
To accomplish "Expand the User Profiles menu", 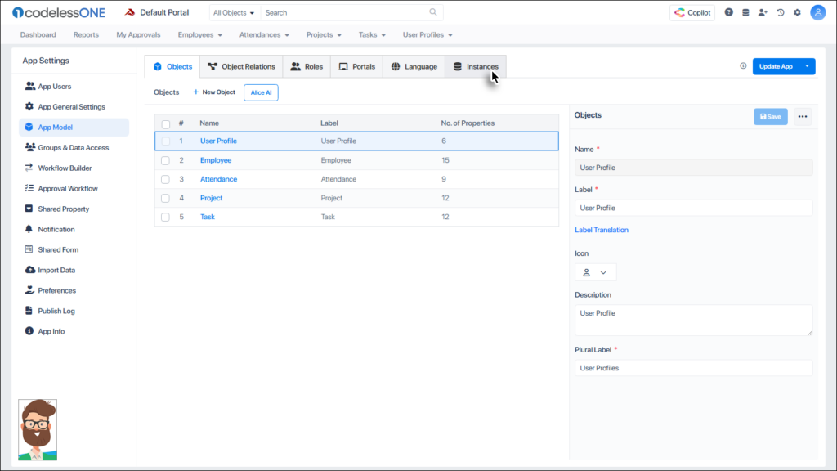I will [427, 34].
